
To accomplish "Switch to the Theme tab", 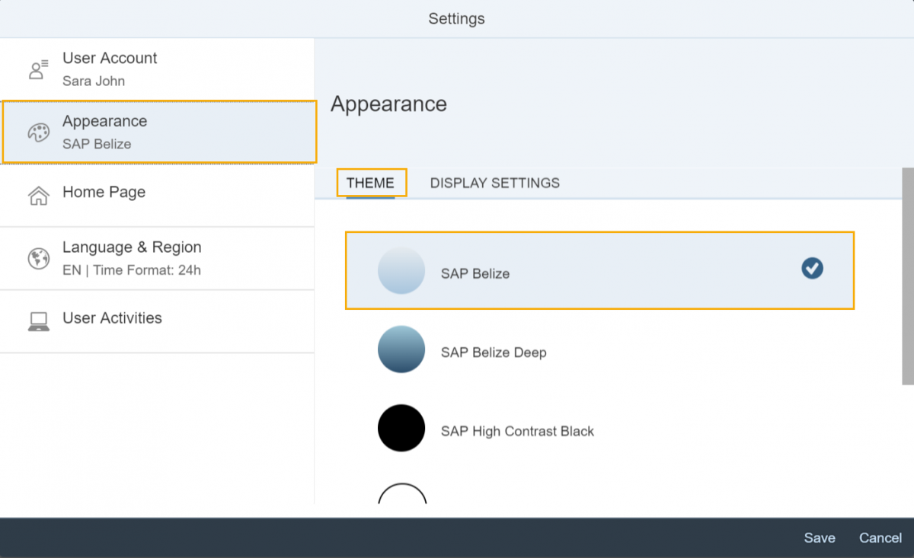I will [x=370, y=183].
